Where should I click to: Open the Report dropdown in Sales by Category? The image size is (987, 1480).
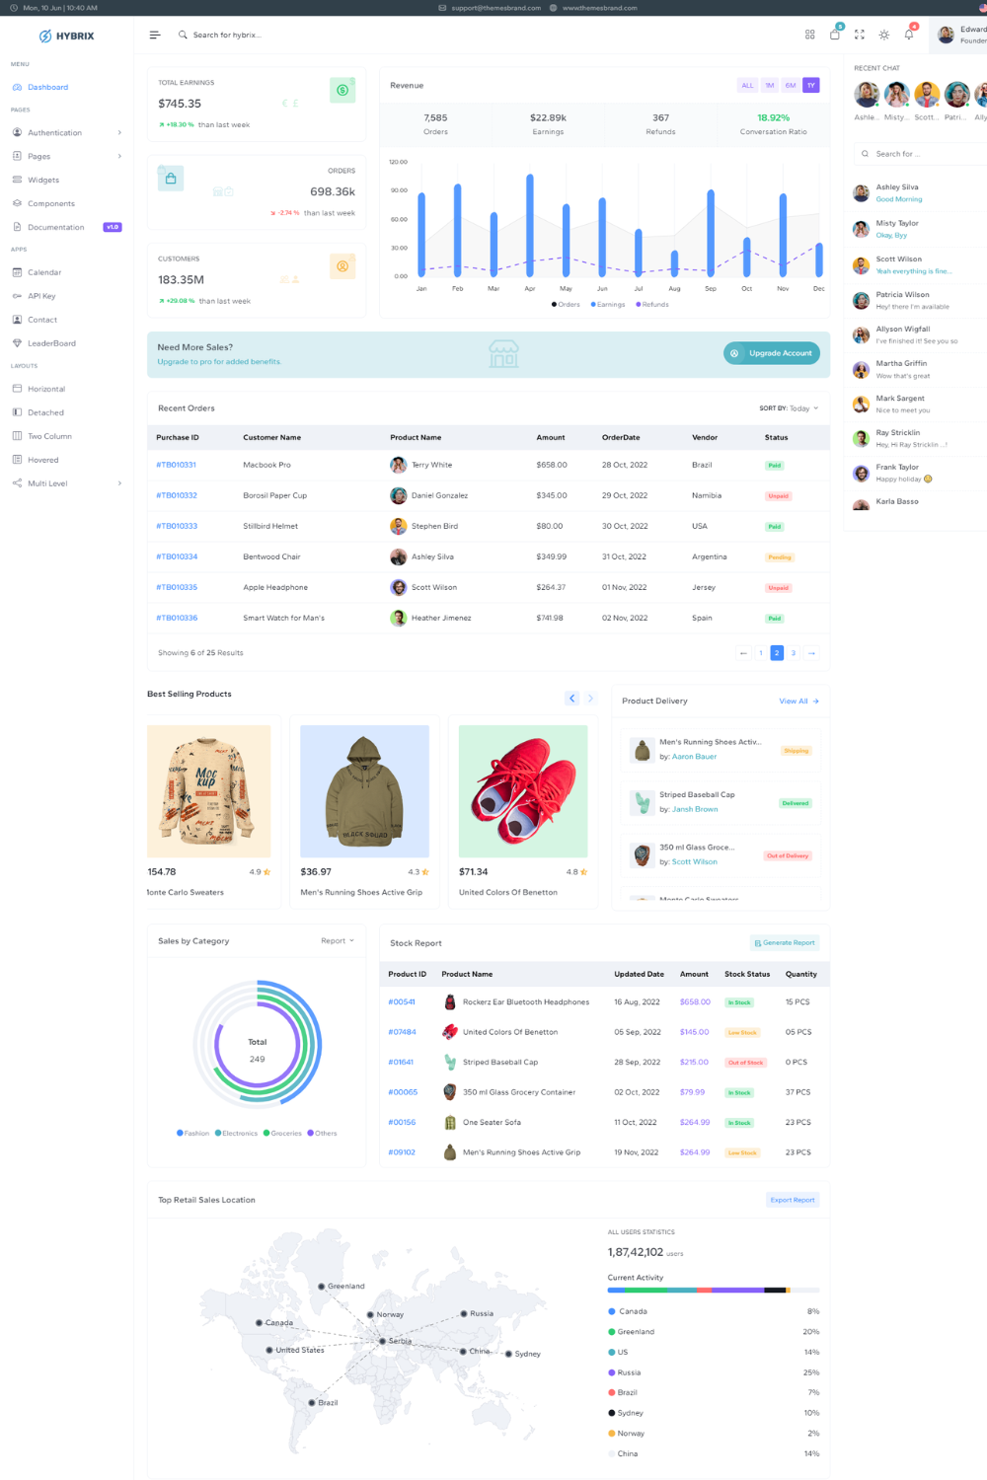coord(337,941)
